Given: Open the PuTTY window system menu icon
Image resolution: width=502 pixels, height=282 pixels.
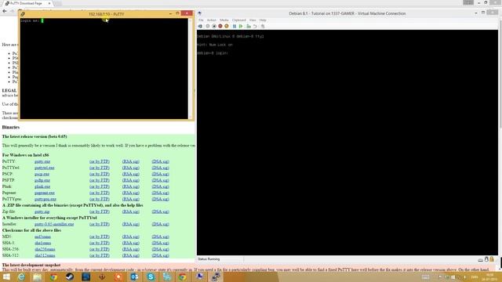Looking at the screenshot, I should (x=23, y=14).
